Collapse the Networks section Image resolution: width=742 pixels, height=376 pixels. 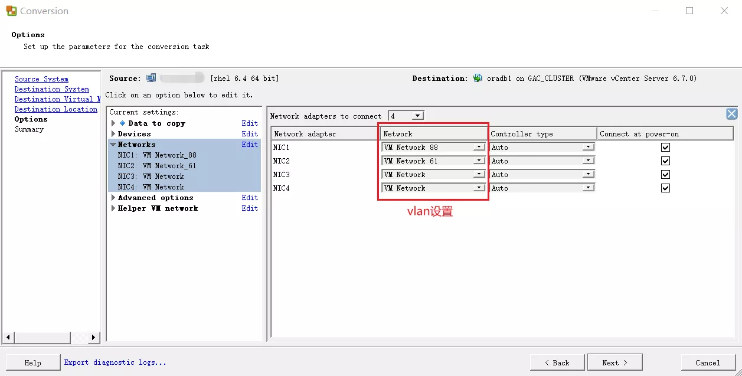pyautogui.click(x=113, y=145)
